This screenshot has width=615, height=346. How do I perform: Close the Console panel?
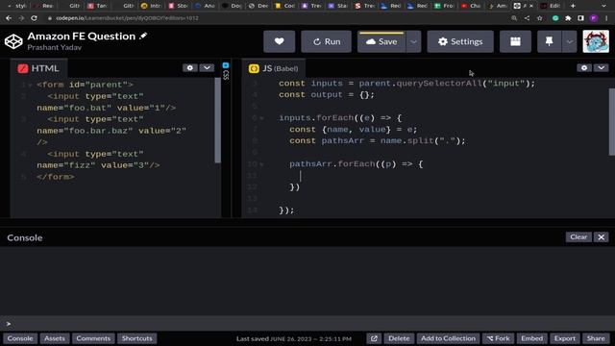[601, 237]
